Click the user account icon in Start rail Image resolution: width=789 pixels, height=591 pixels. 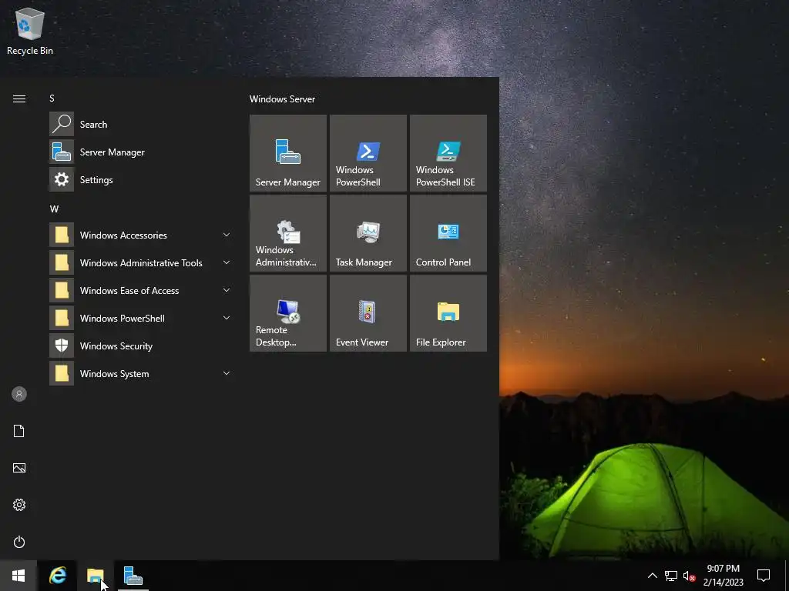tap(19, 394)
